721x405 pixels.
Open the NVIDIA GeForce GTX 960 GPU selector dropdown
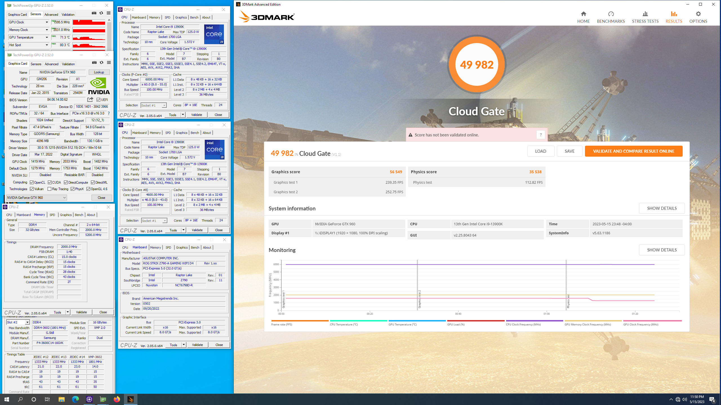(36, 198)
